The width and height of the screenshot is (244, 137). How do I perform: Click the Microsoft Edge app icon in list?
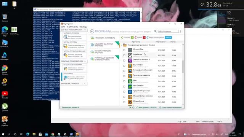pyautogui.click(x=130, y=50)
